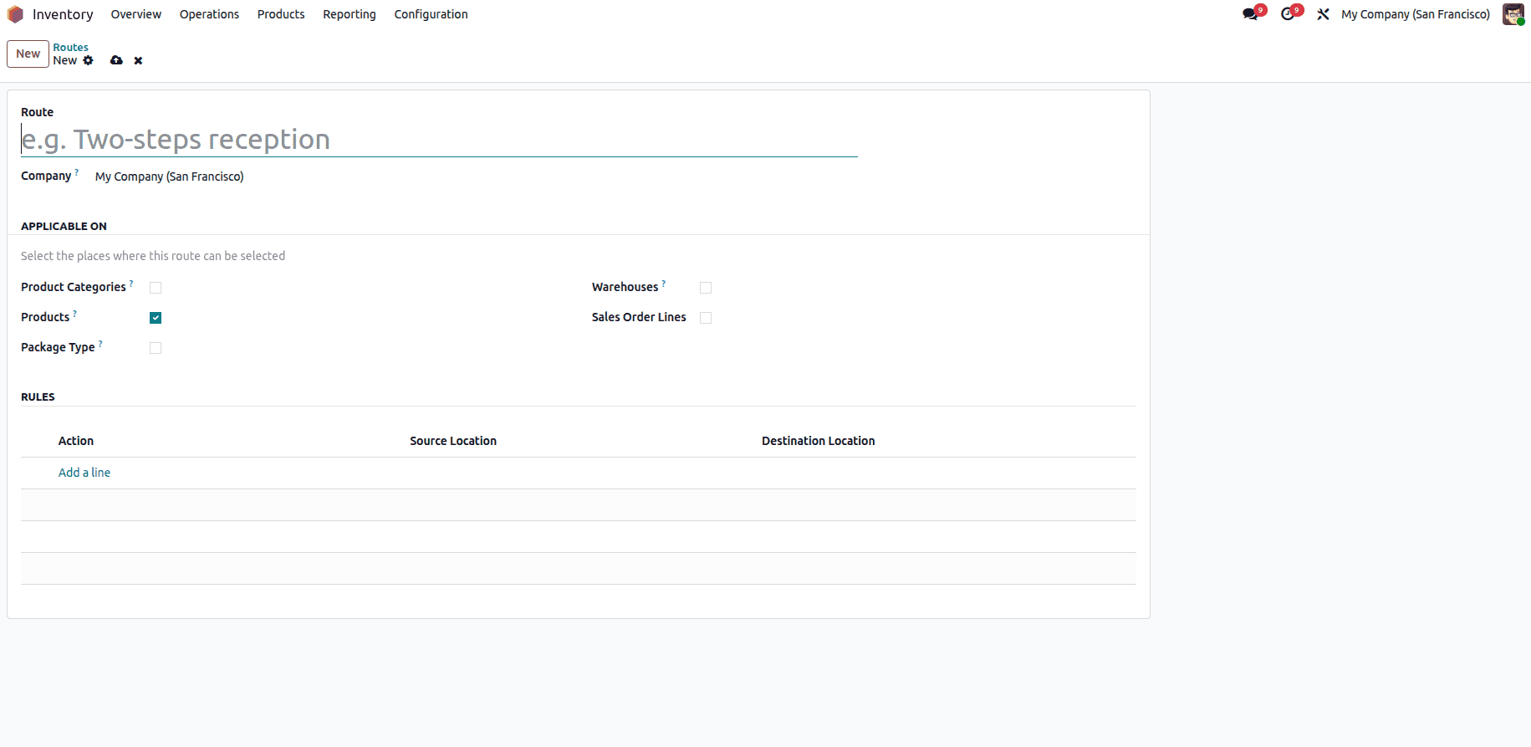
Task: Enable Sales Order Lines checkbox
Action: (706, 318)
